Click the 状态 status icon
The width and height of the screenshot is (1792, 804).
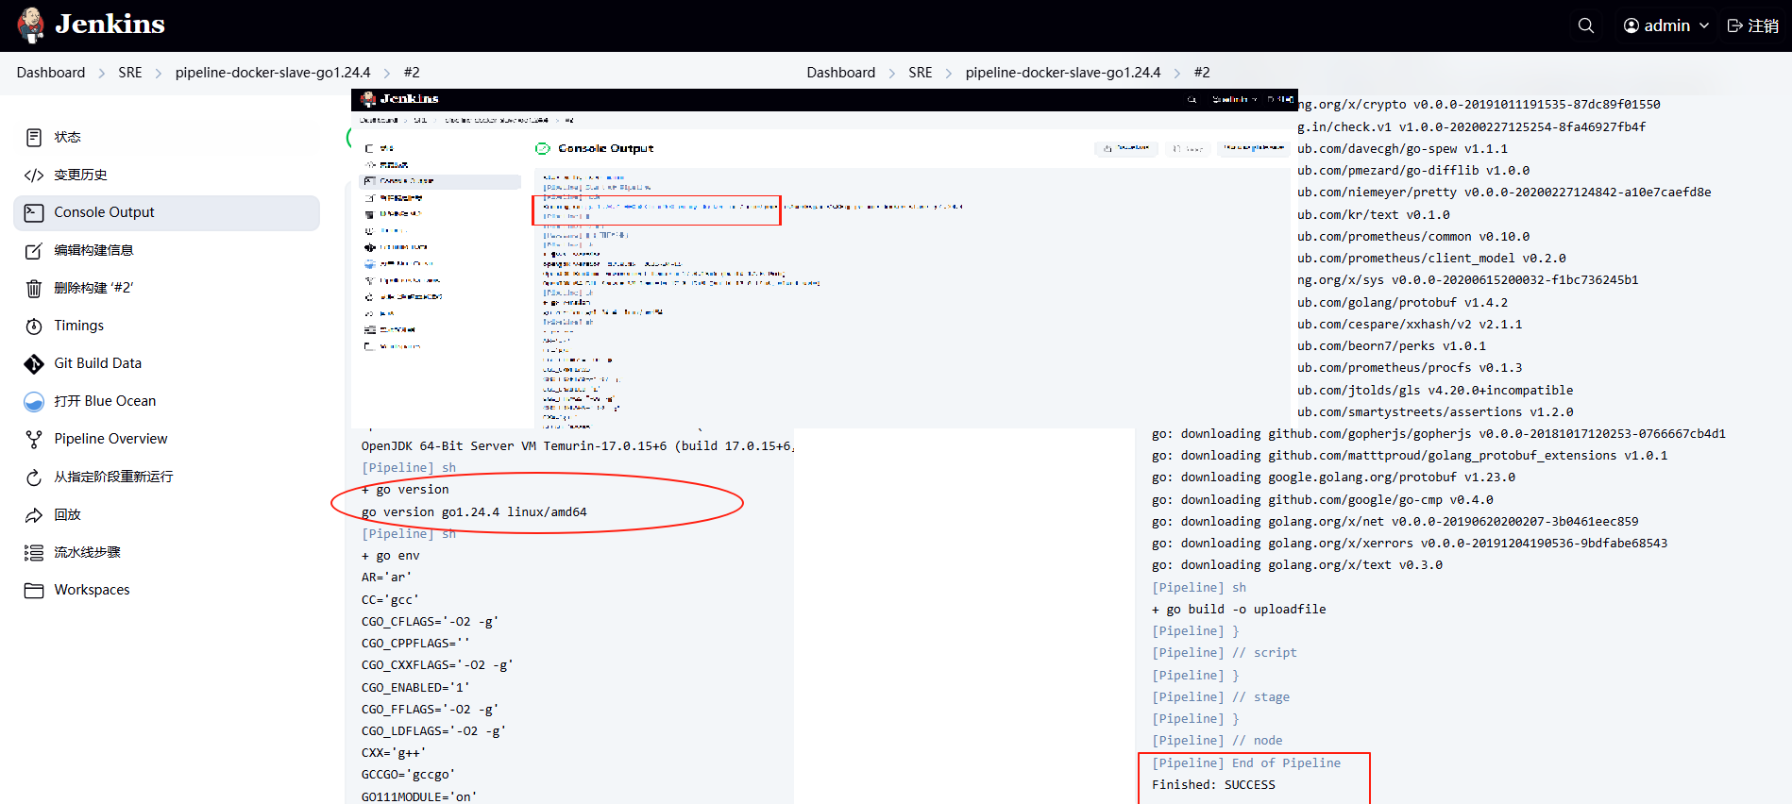click(34, 138)
